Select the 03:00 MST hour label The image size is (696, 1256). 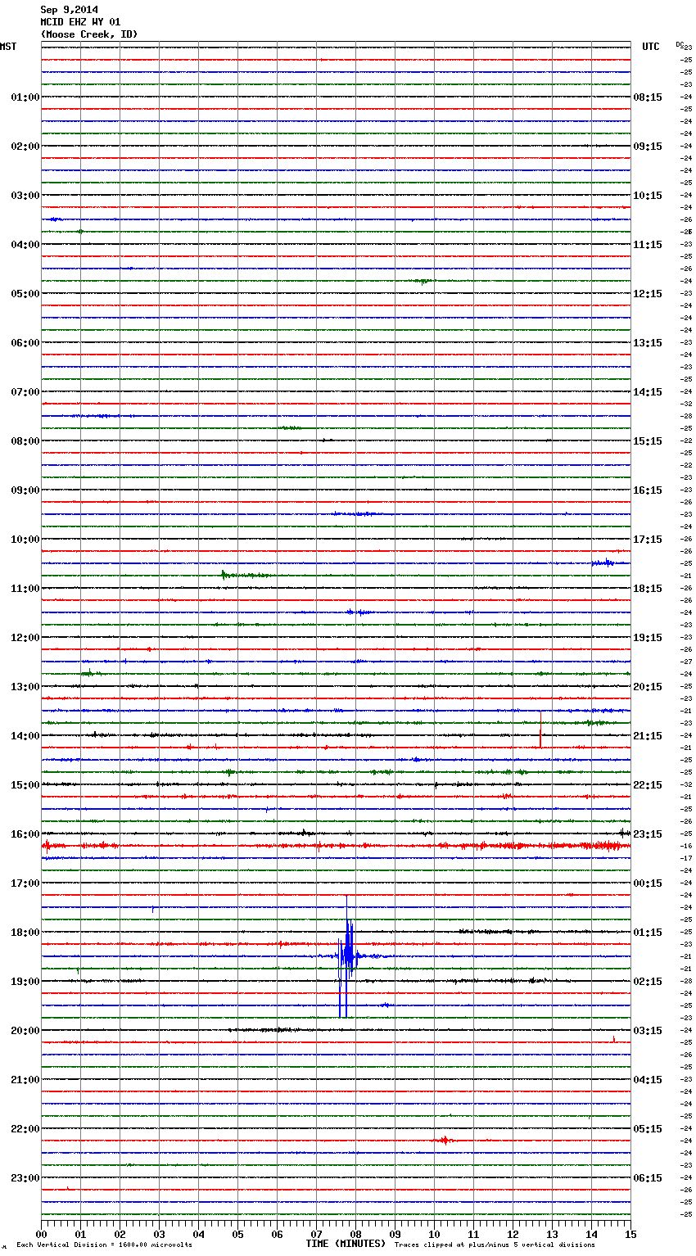(25, 196)
